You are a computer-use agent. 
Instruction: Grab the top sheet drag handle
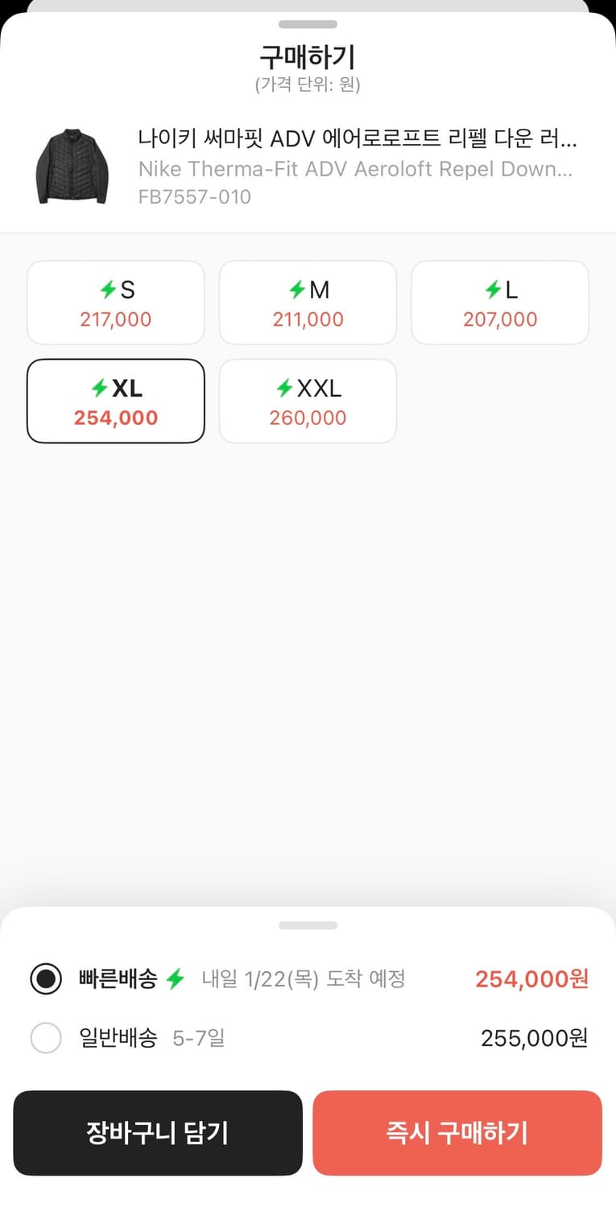tap(308, 24)
